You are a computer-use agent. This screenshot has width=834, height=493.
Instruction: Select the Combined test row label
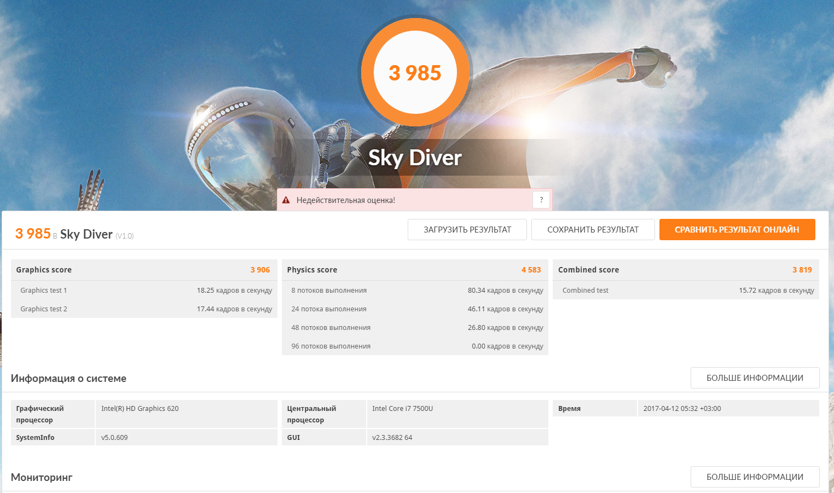click(586, 291)
